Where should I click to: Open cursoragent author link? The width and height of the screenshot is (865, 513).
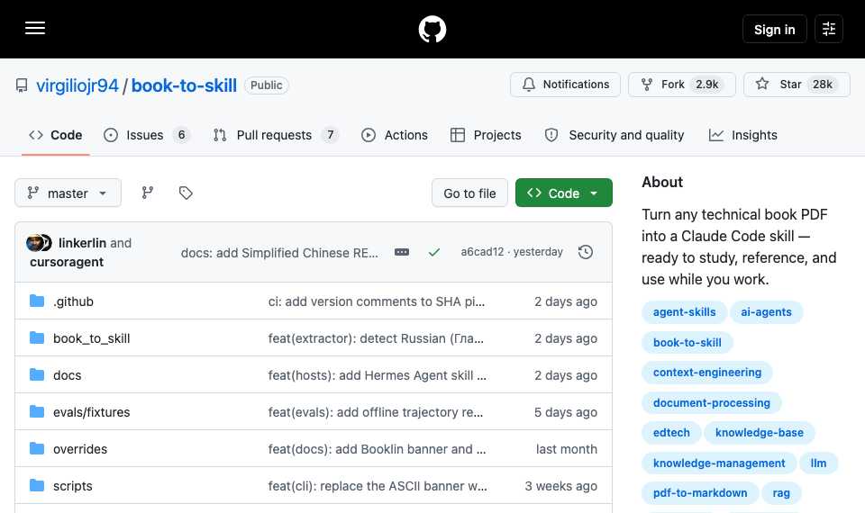click(67, 262)
